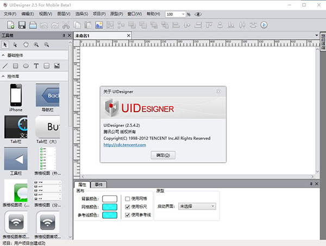Image resolution: width=326 pixels, height=246 pixels.
Task: Select the Line drawing tool
Action: coord(5,66)
